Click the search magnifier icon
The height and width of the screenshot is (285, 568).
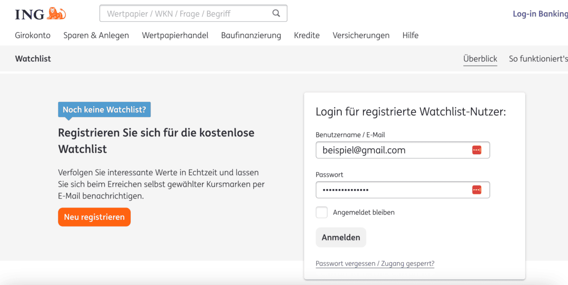(276, 13)
